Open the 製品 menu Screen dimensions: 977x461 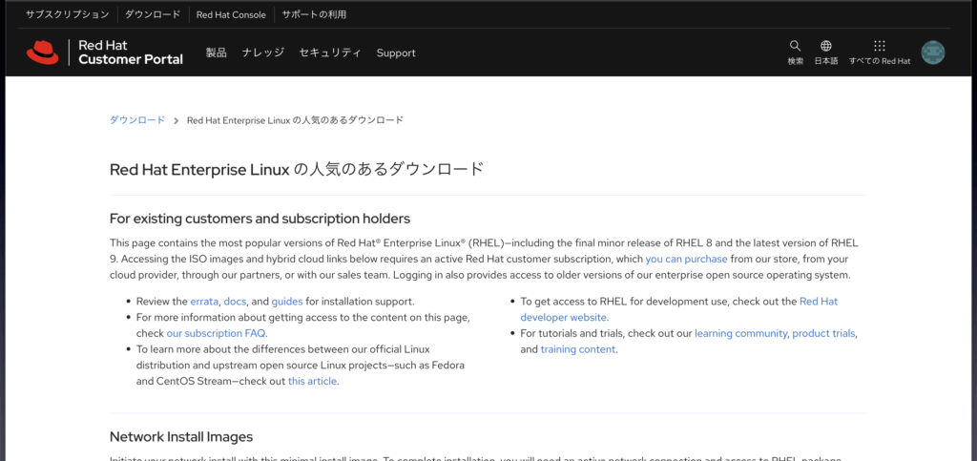[217, 52]
